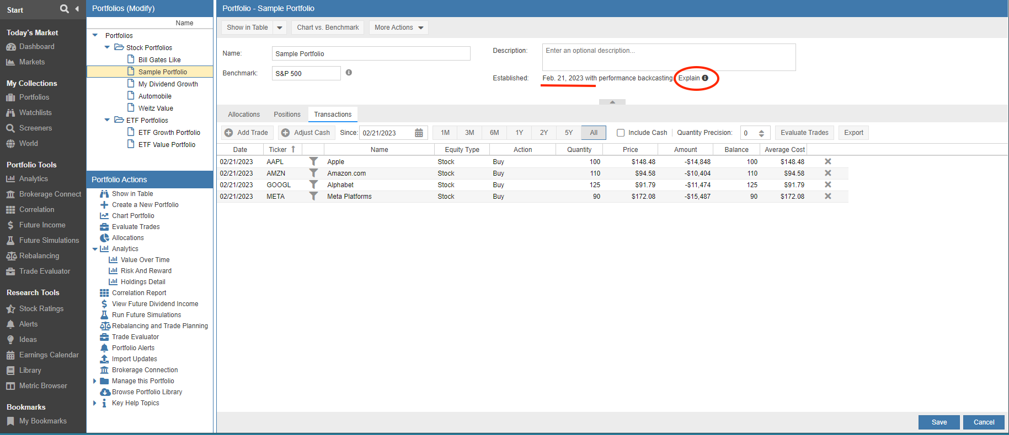
Task: Open Dashboard from the sidebar
Action: (36, 47)
